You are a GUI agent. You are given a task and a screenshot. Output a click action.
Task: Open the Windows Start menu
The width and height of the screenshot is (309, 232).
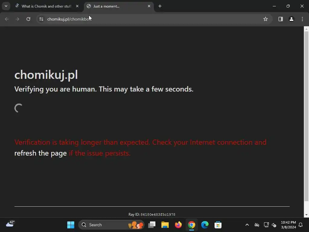coord(71,225)
